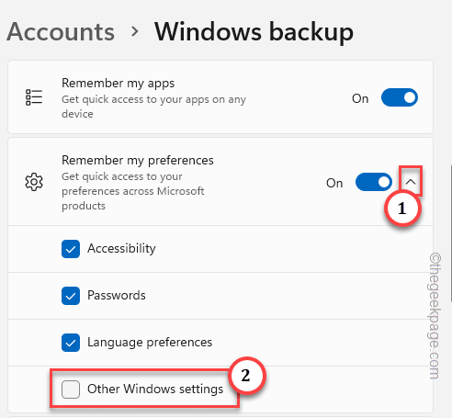This screenshot has width=452, height=418.
Task: Click 'preferences across Microsoft products' description
Action: 133,198
